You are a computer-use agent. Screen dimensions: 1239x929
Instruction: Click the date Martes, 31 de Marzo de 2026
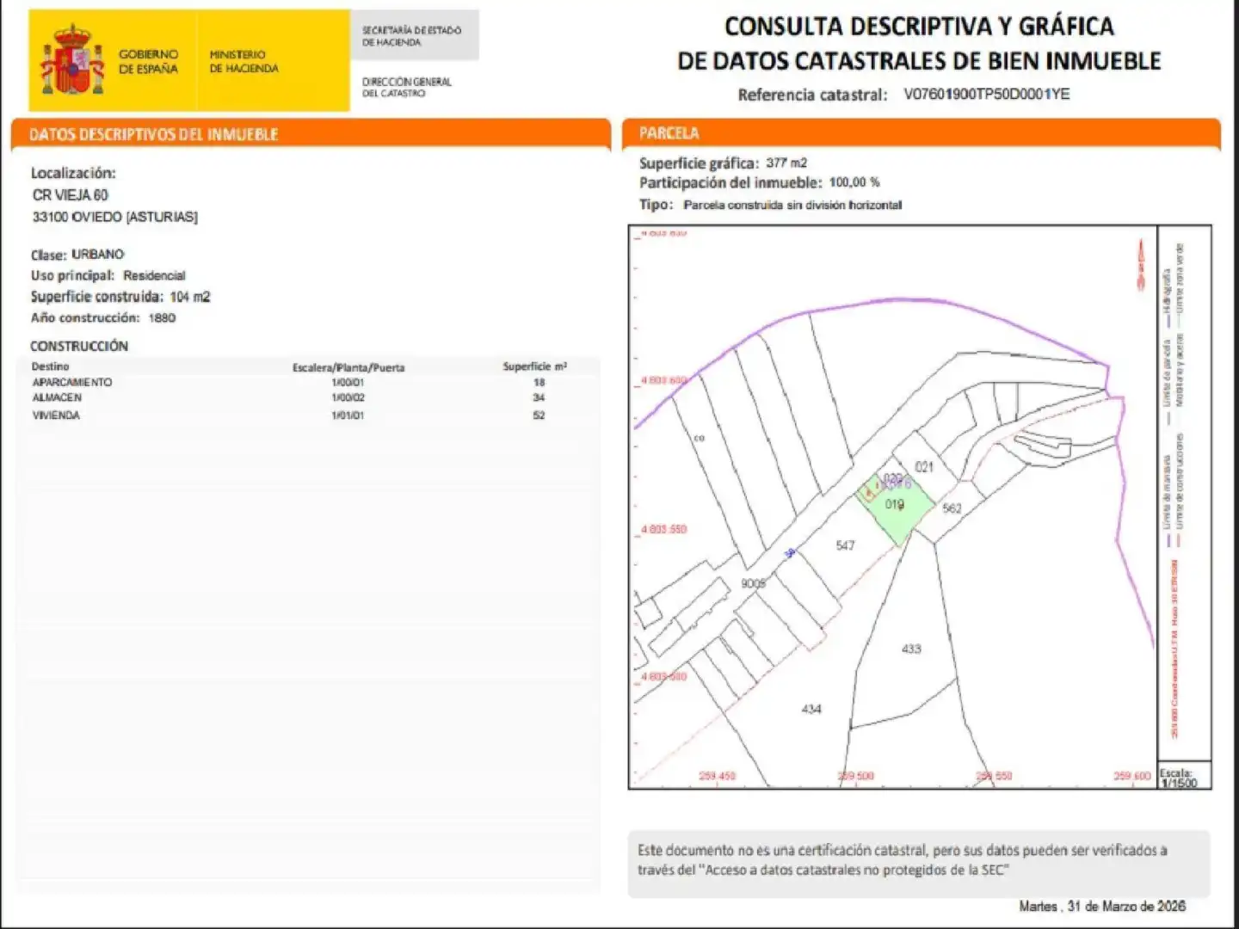pyautogui.click(x=1102, y=906)
